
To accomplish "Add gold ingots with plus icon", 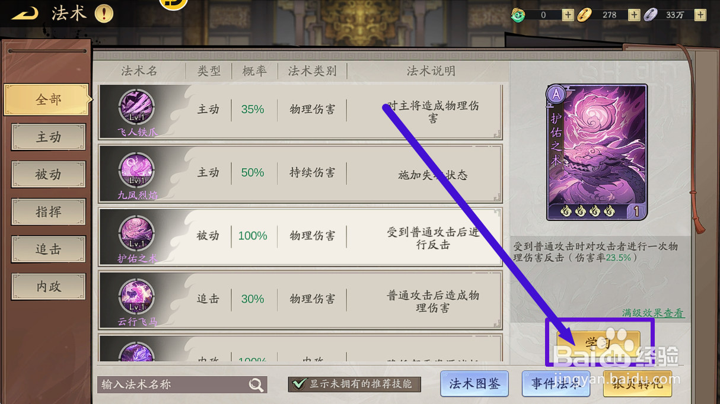I will pyautogui.click(x=634, y=15).
